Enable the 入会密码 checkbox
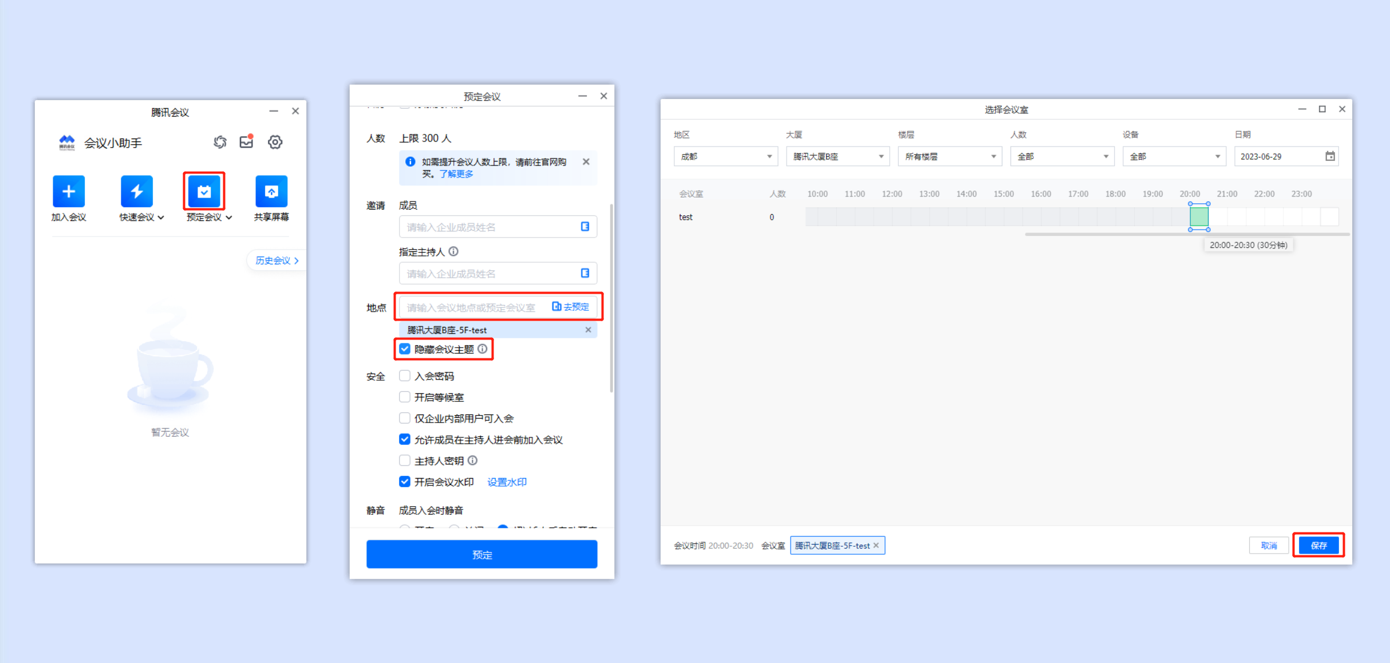Screen dimensions: 1390x663 point(405,376)
